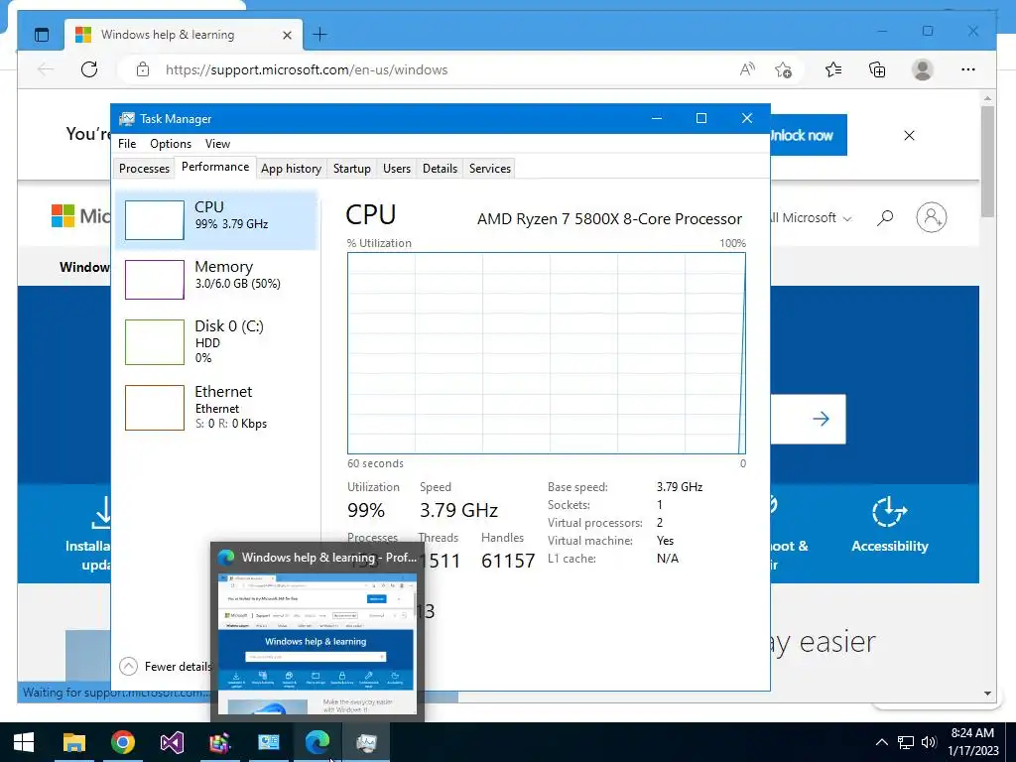Image resolution: width=1016 pixels, height=762 pixels.
Task: Switch to the Services tab
Action: coord(490,169)
